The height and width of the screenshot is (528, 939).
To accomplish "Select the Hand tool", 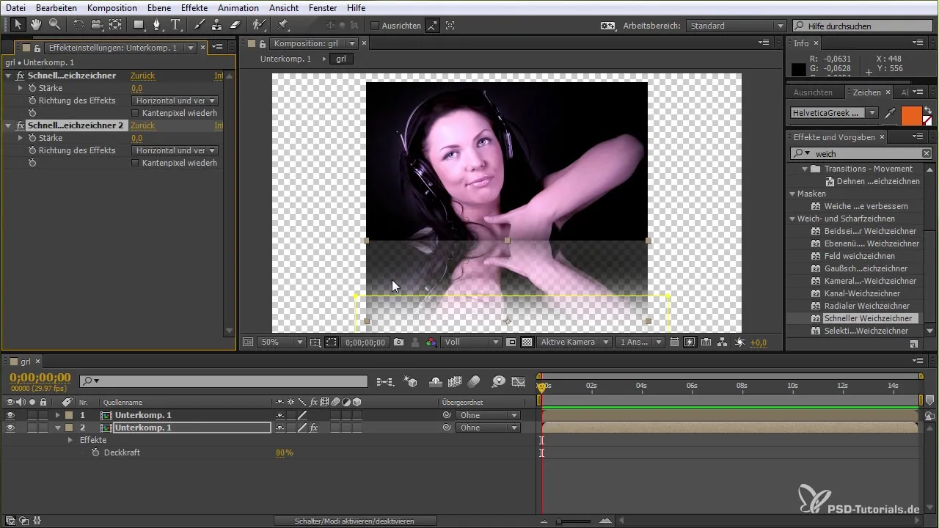I will (x=37, y=25).
